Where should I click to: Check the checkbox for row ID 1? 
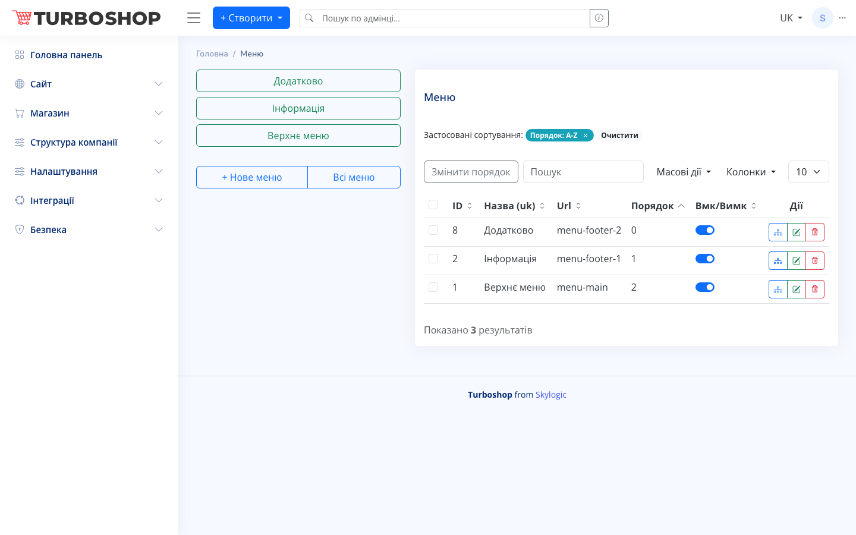(433, 287)
